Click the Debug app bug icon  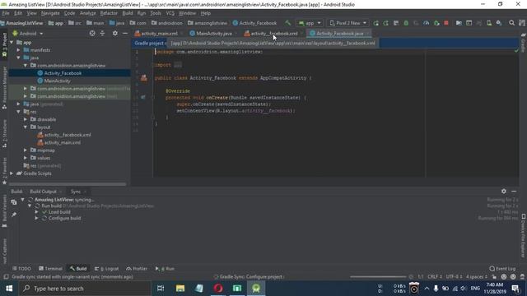pyautogui.click(x=406, y=23)
